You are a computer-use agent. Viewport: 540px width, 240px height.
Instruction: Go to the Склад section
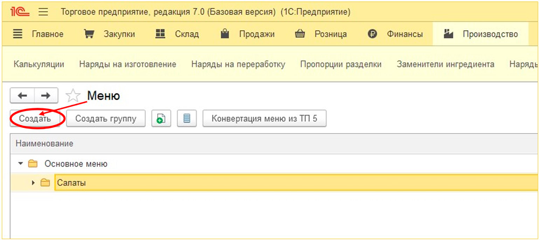pos(177,35)
